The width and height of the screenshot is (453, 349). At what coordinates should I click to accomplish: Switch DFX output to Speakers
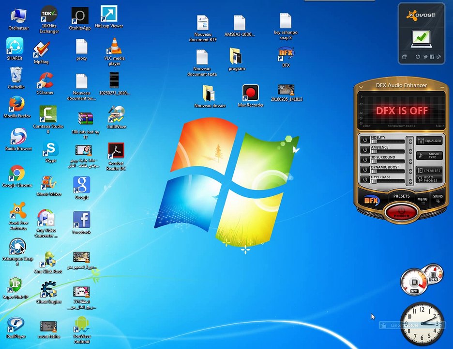[430, 171]
